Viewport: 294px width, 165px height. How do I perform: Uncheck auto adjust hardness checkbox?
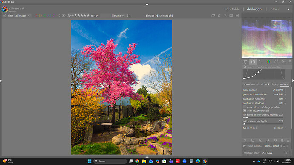[245, 111]
